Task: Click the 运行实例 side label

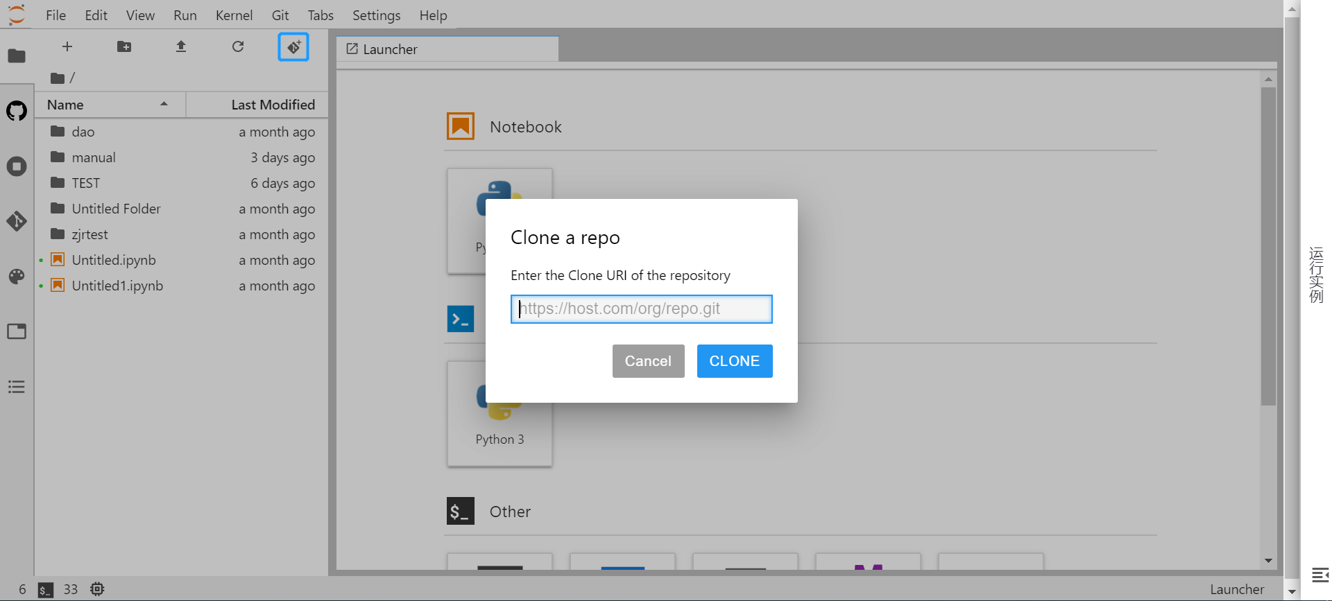Action: point(1316,275)
